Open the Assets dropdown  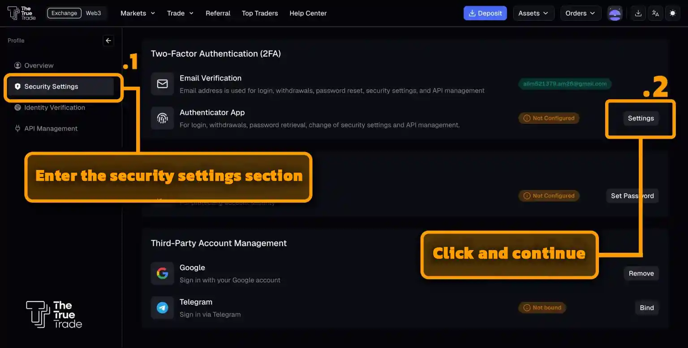tap(533, 13)
